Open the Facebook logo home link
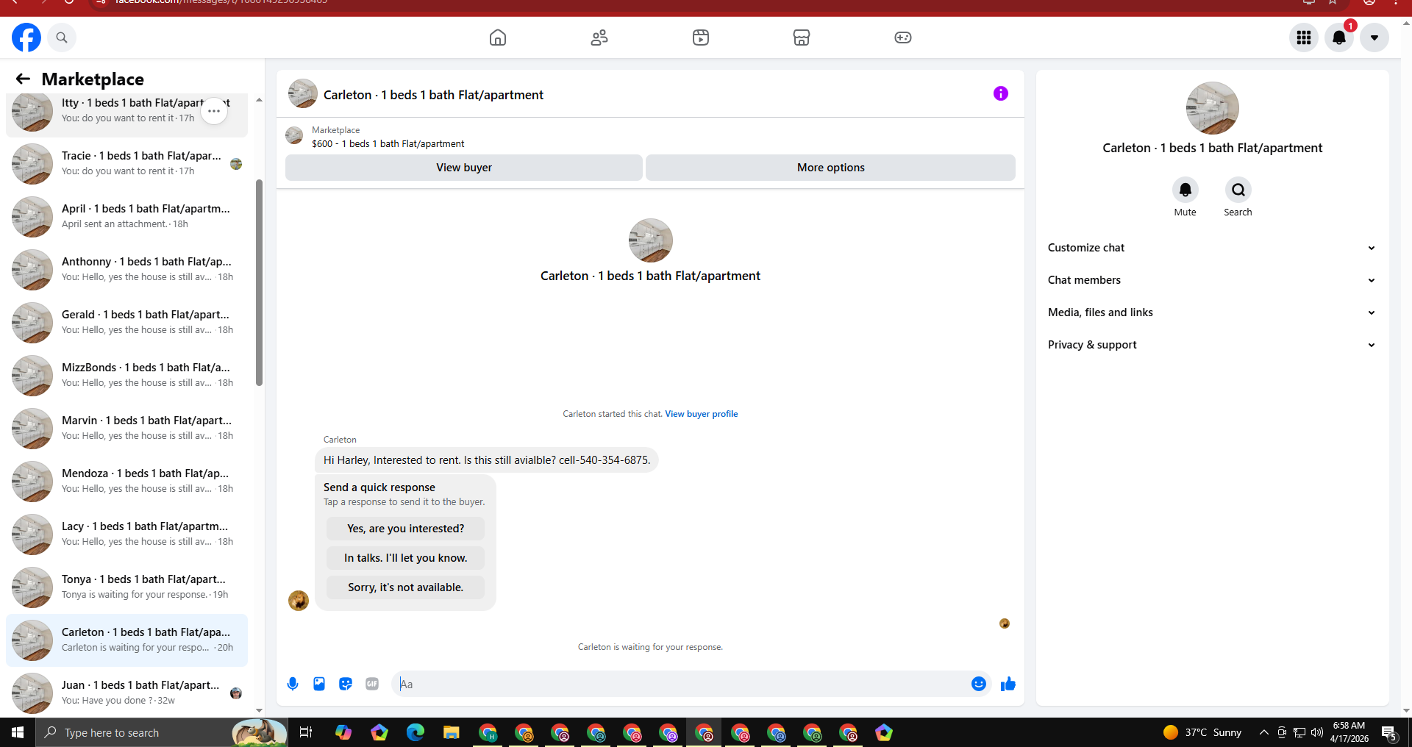The image size is (1412, 747). 26,37
